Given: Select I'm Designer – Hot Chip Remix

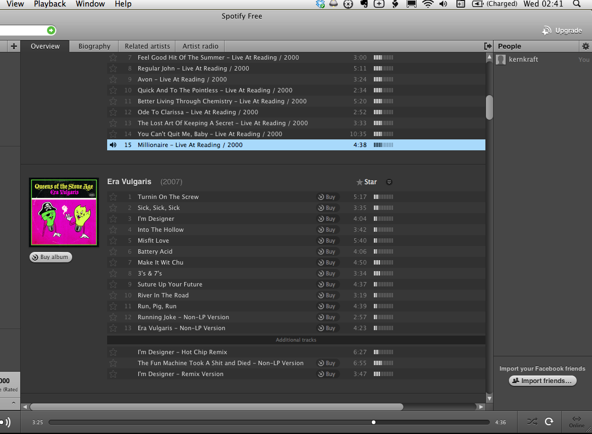Looking at the screenshot, I should coord(296,352).
